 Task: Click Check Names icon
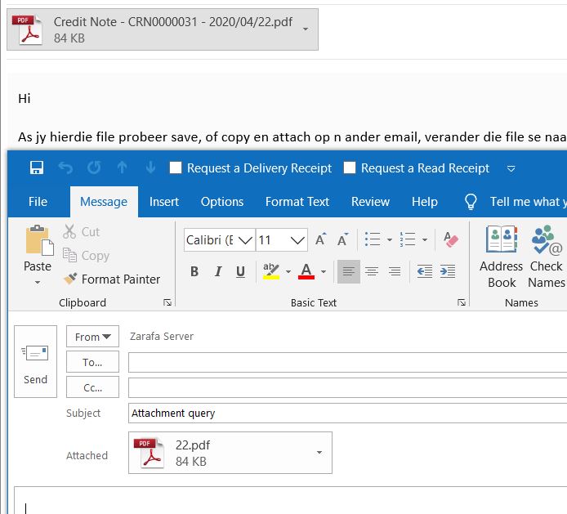point(547,257)
